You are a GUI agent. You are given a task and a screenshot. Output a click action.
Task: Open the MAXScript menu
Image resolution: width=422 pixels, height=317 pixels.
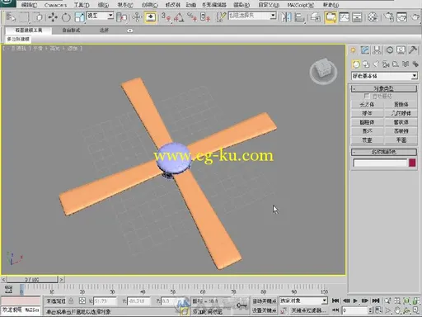pyautogui.click(x=301, y=5)
